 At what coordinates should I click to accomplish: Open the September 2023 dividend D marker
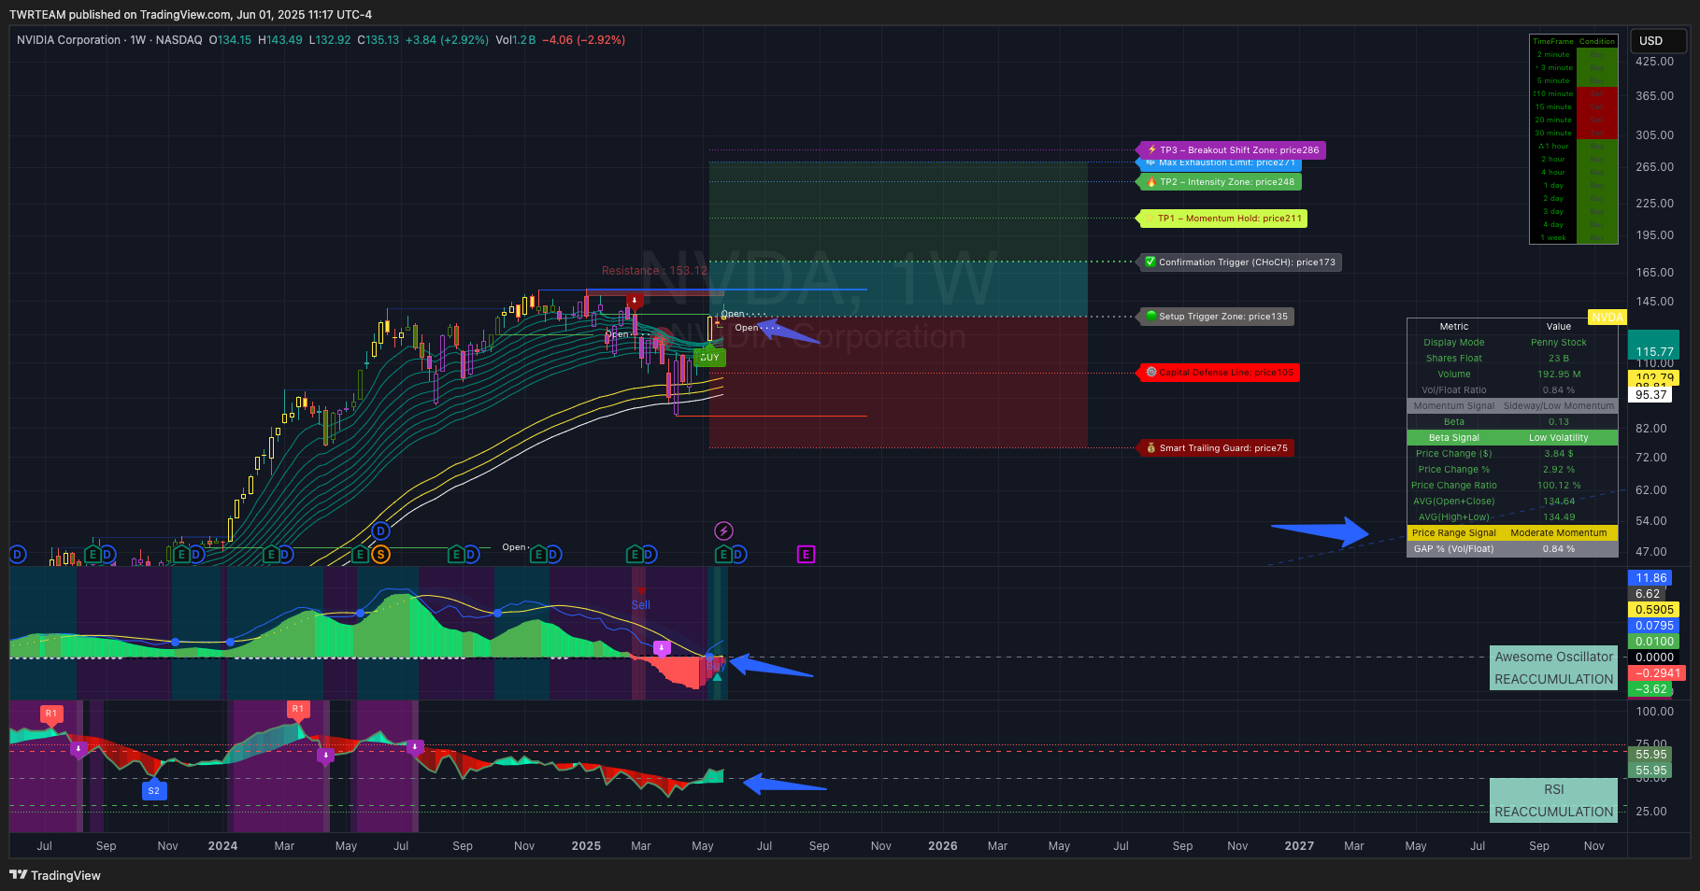[x=107, y=555]
